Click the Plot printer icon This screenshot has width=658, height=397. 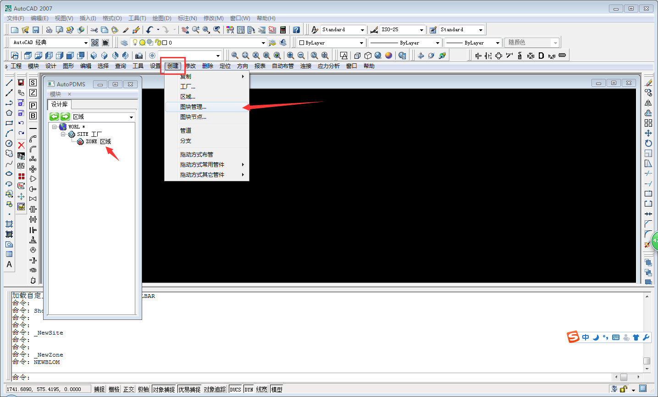[49, 30]
